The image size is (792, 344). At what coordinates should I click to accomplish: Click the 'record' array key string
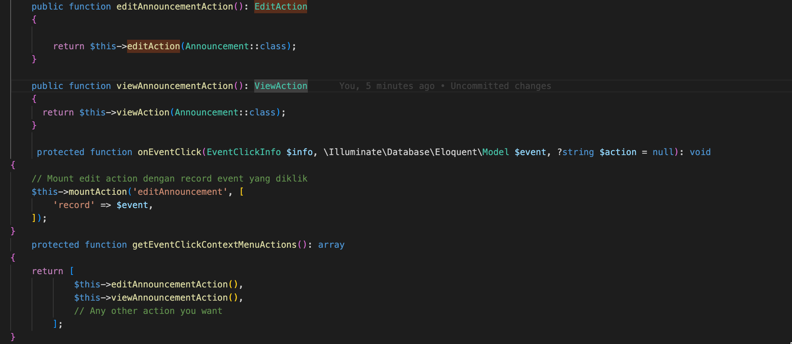point(74,205)
